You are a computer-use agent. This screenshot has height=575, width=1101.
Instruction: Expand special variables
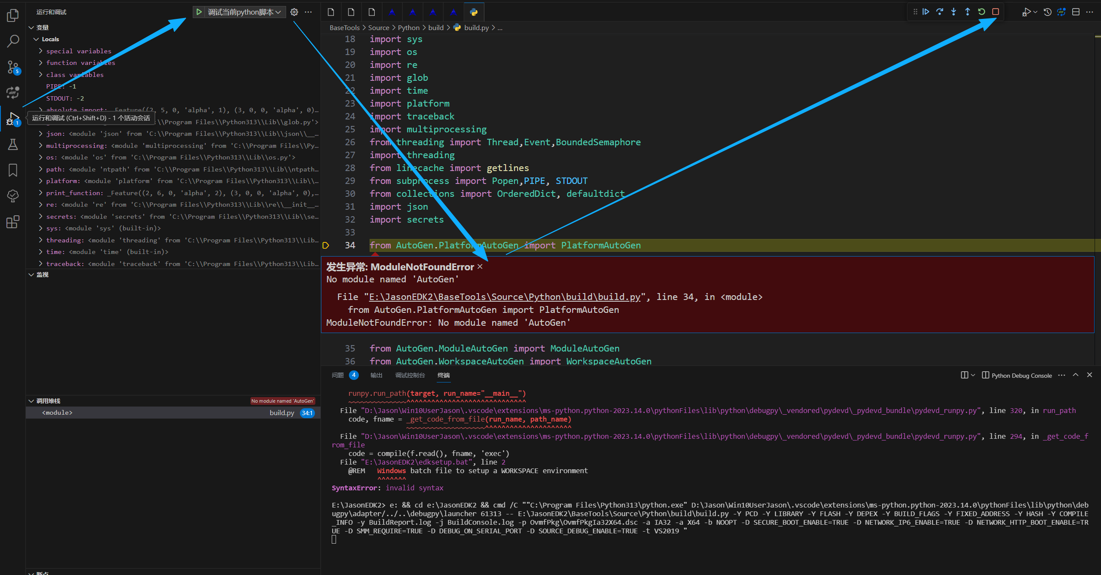pos(40,51)
